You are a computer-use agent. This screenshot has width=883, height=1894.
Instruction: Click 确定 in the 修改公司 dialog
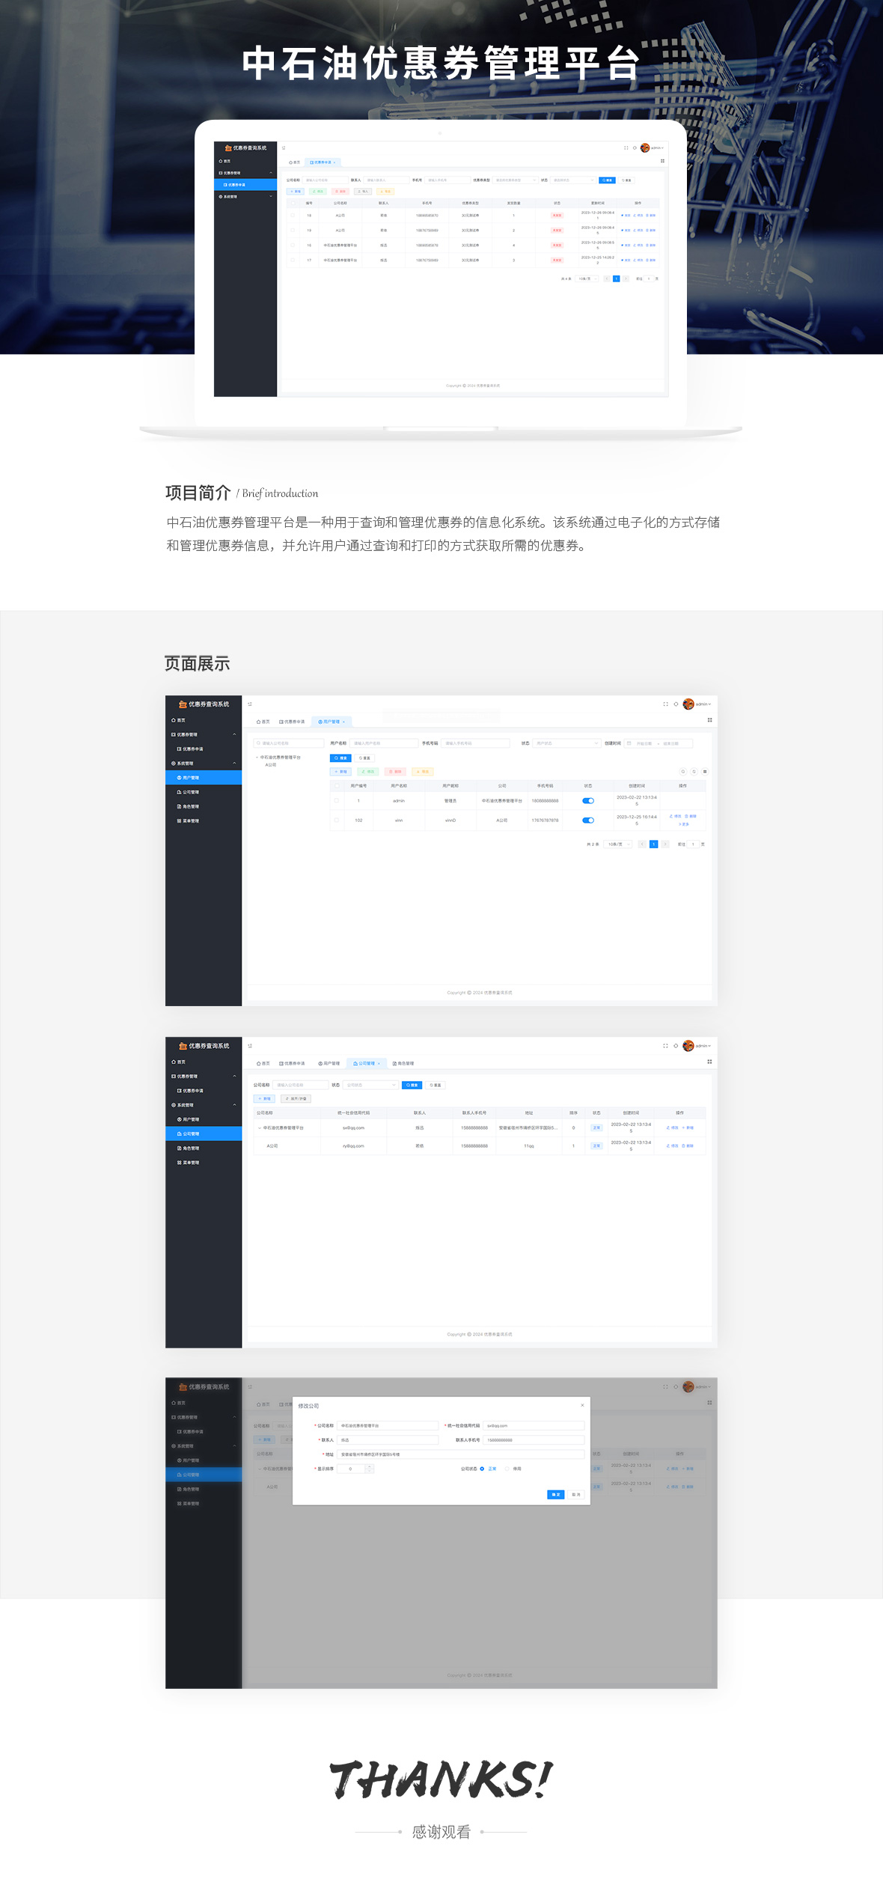pos(555,1494)
